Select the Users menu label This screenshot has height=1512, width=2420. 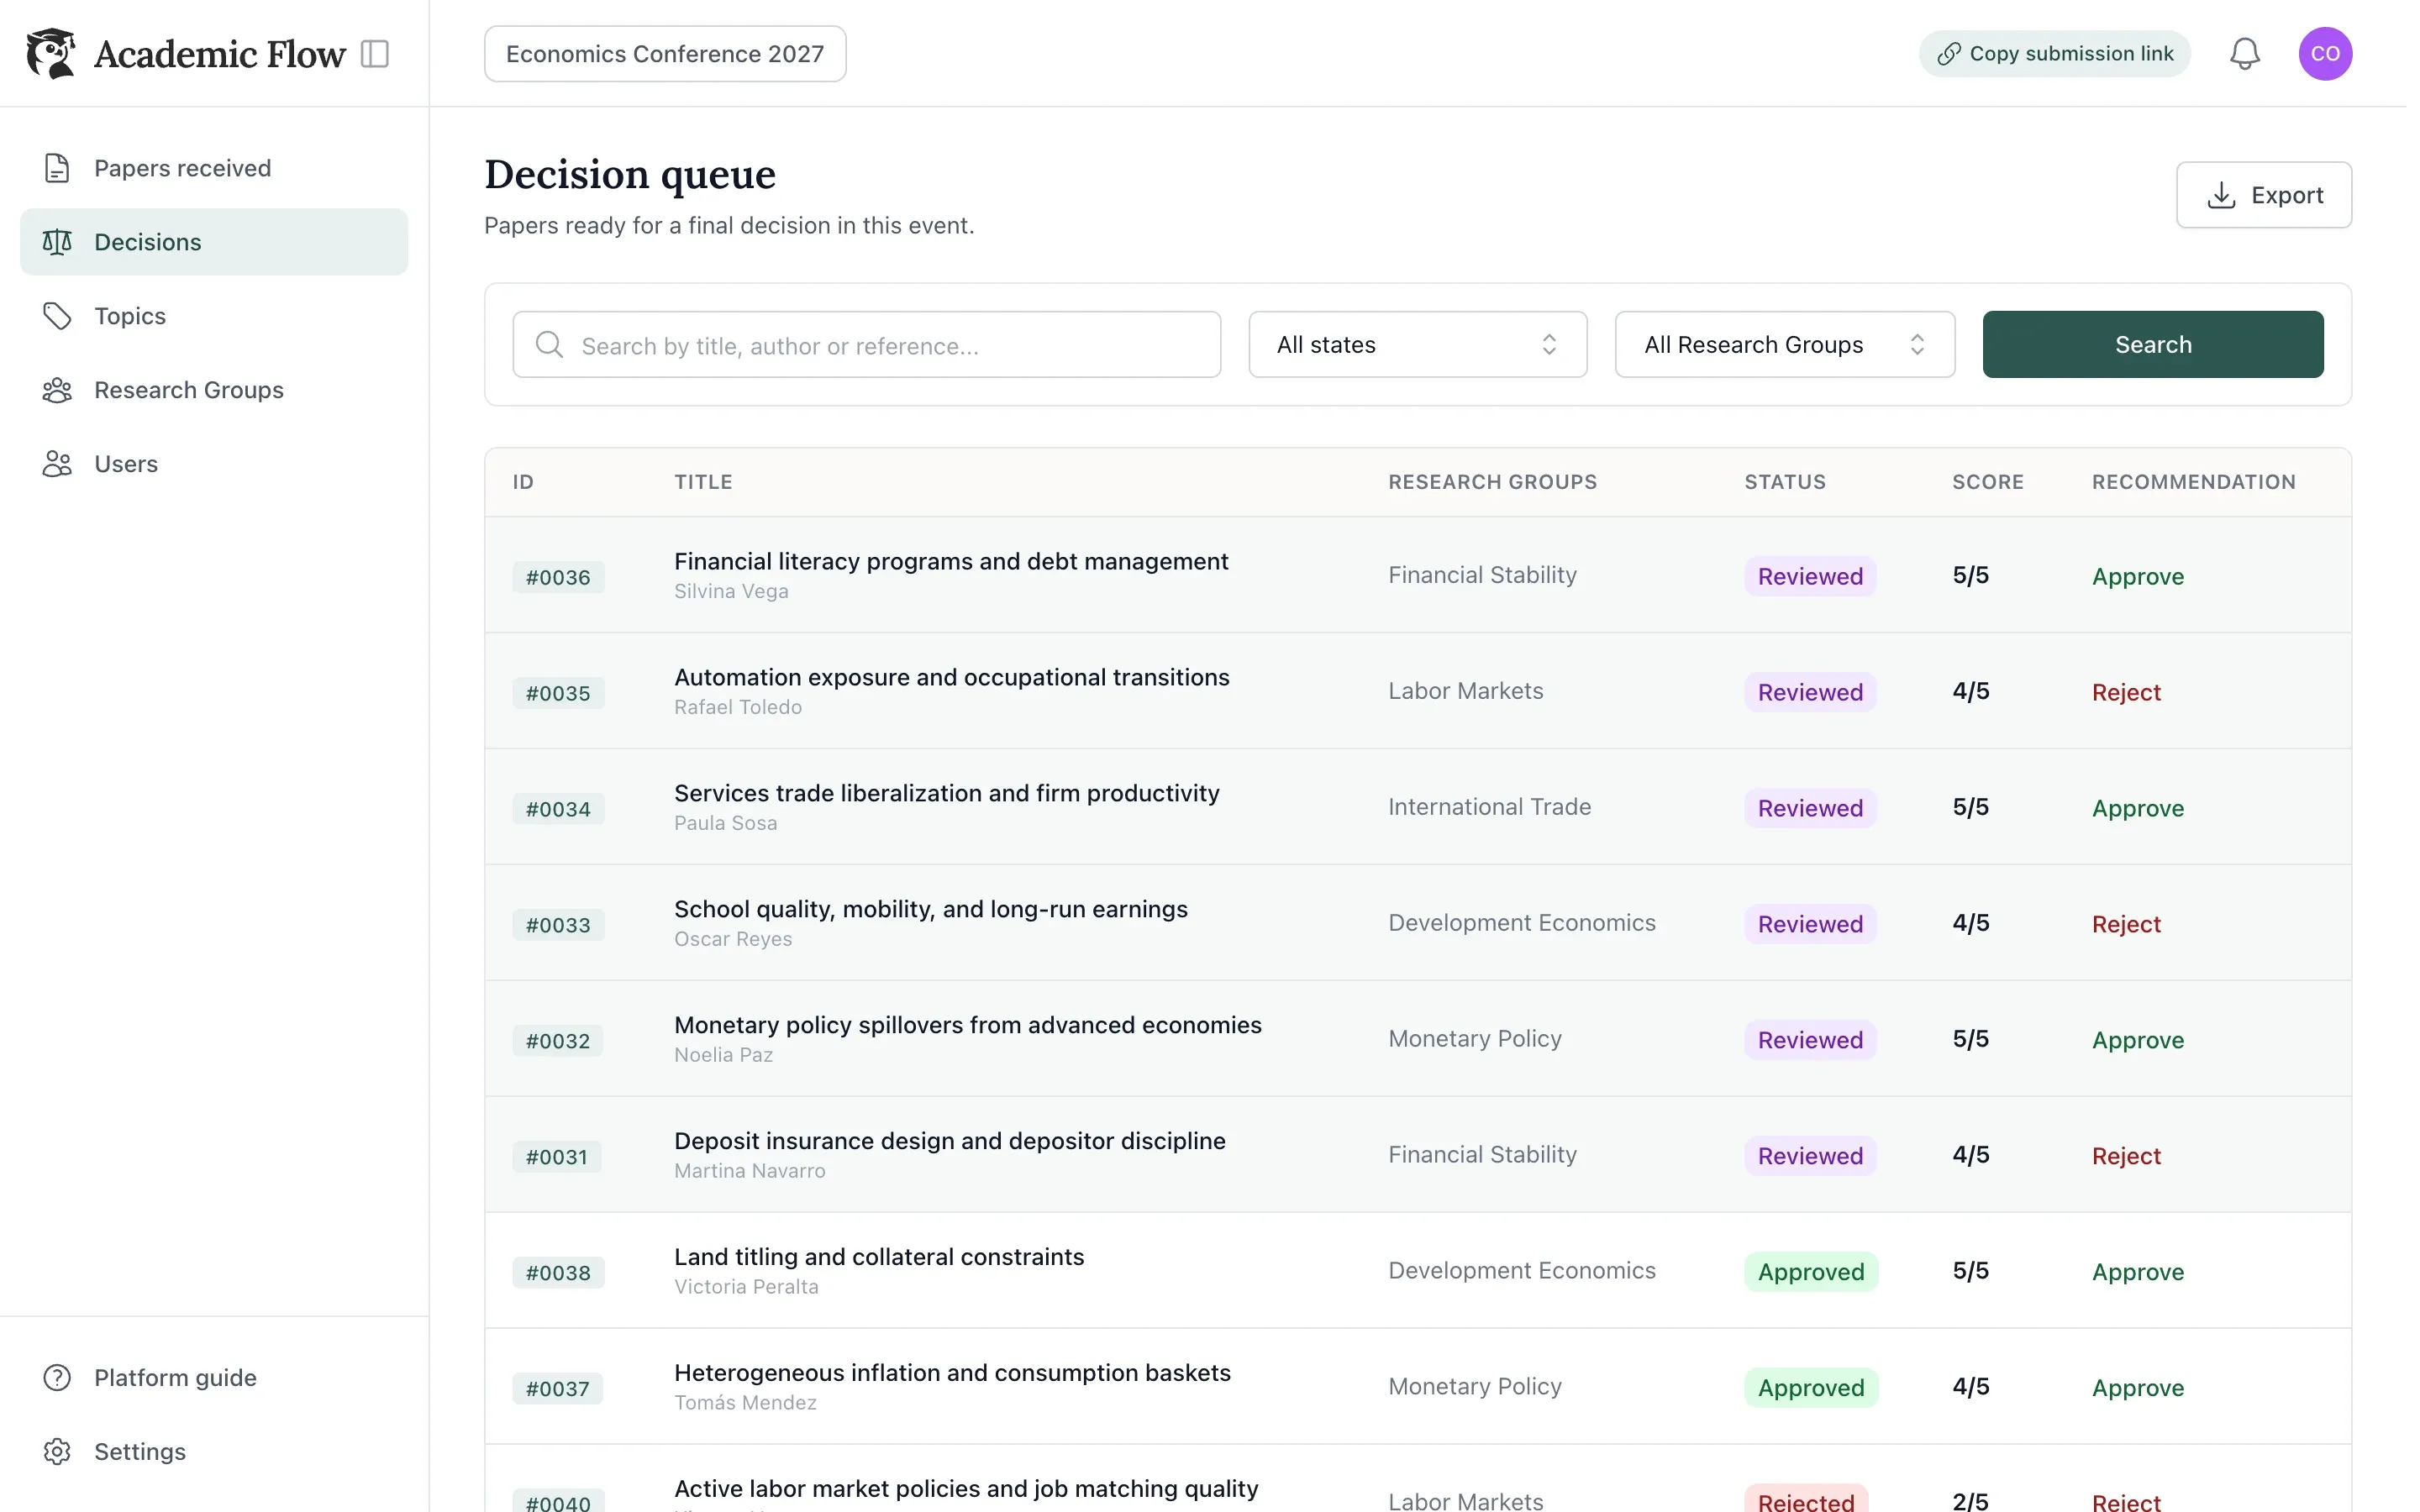tap(126, 464)
